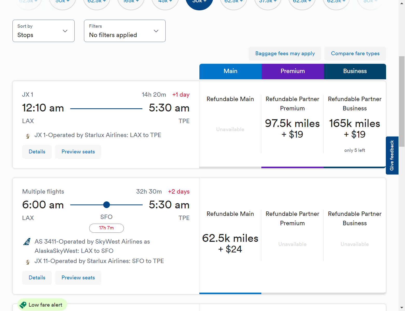The height and width of the screenshot is (311, 405).
Task: Pick the 62.5k miles Refundable Main fare
Action: (x=230, y=243)
